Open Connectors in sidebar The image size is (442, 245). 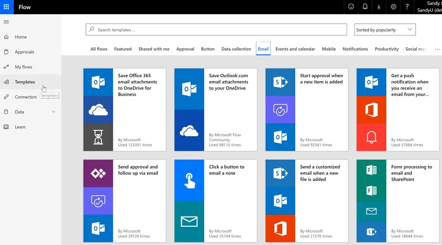pos(31,96)
